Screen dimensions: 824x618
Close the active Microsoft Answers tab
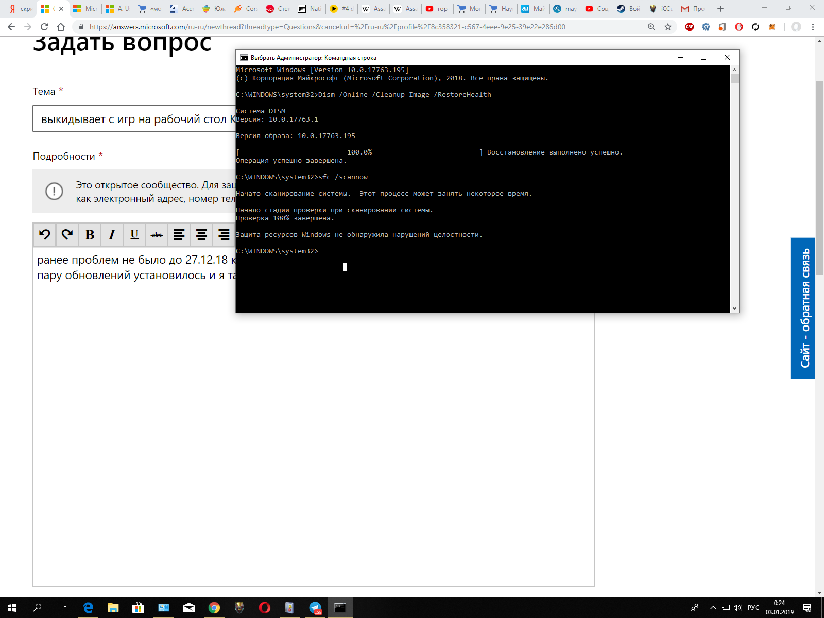[x=62, y=9]
